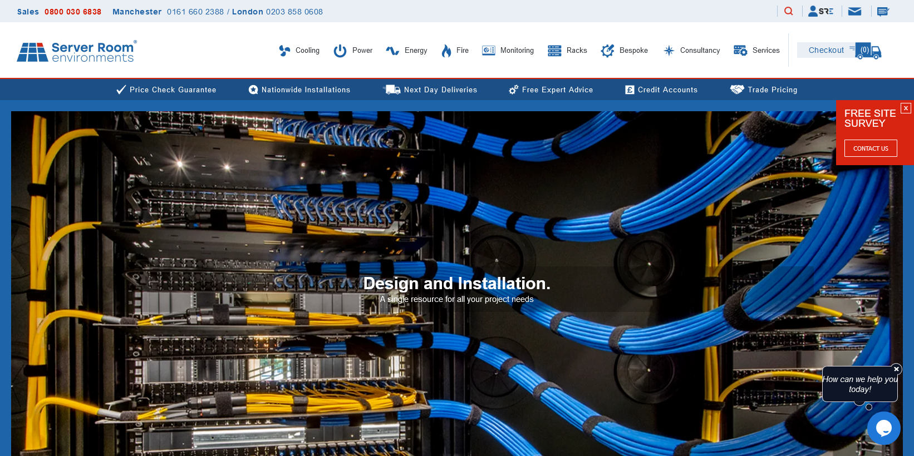Click the Fire flame icon
Image resolution: width=914 pixels, height=456 pixels.
point(446,51)
